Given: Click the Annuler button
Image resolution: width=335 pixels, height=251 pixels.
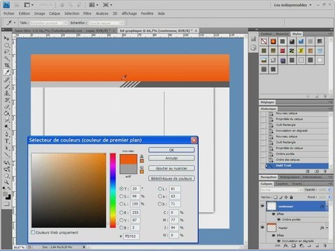Looking at the screenshot, I should pyautogui.click(x=172, y=158).
